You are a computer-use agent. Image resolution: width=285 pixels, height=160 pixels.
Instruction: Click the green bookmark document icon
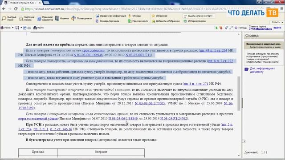pos(216,28)
